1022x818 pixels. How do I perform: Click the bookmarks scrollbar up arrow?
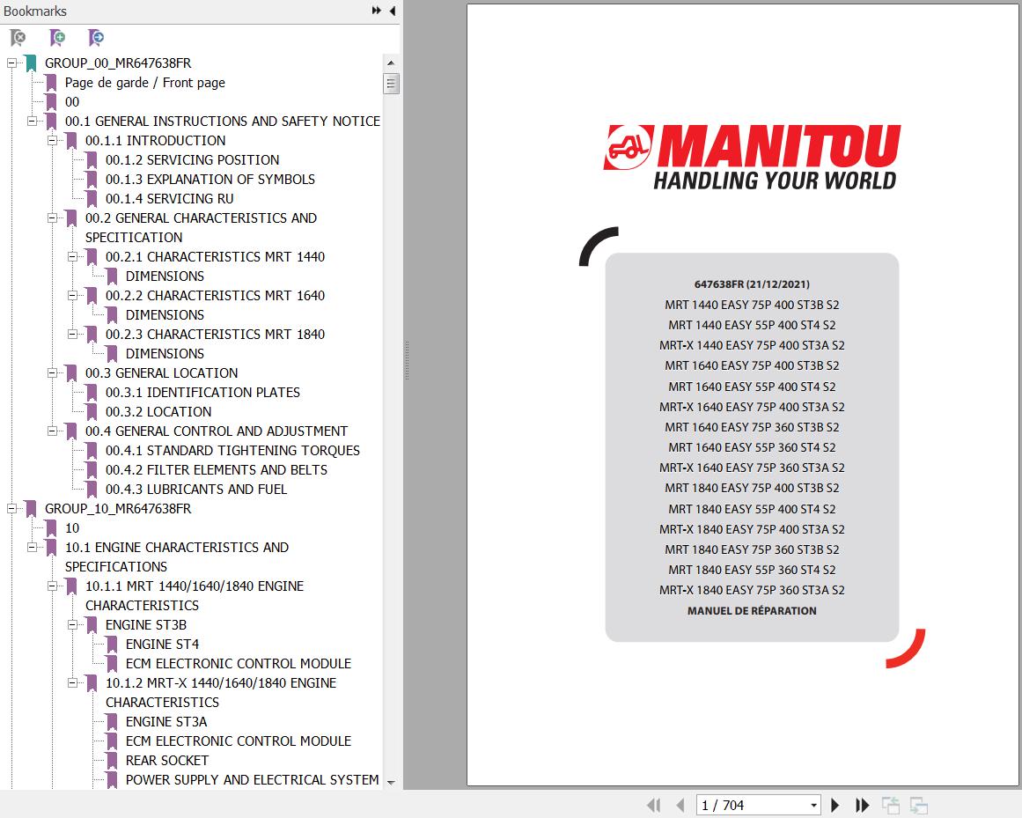[x=391, y=63]
